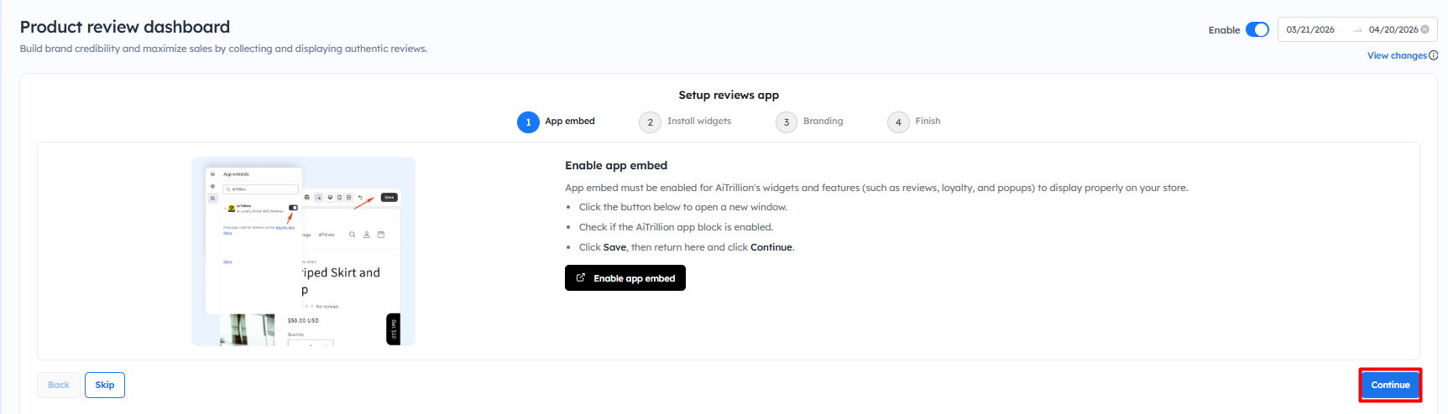Screen dimensions: 1448x414
Task: Click the Back button
Action: click(x=59, y=385)
